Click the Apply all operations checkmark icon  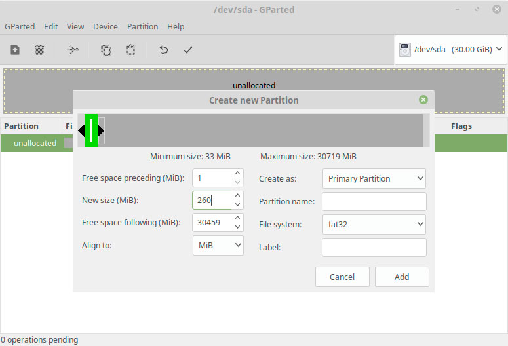pos(188,50)
